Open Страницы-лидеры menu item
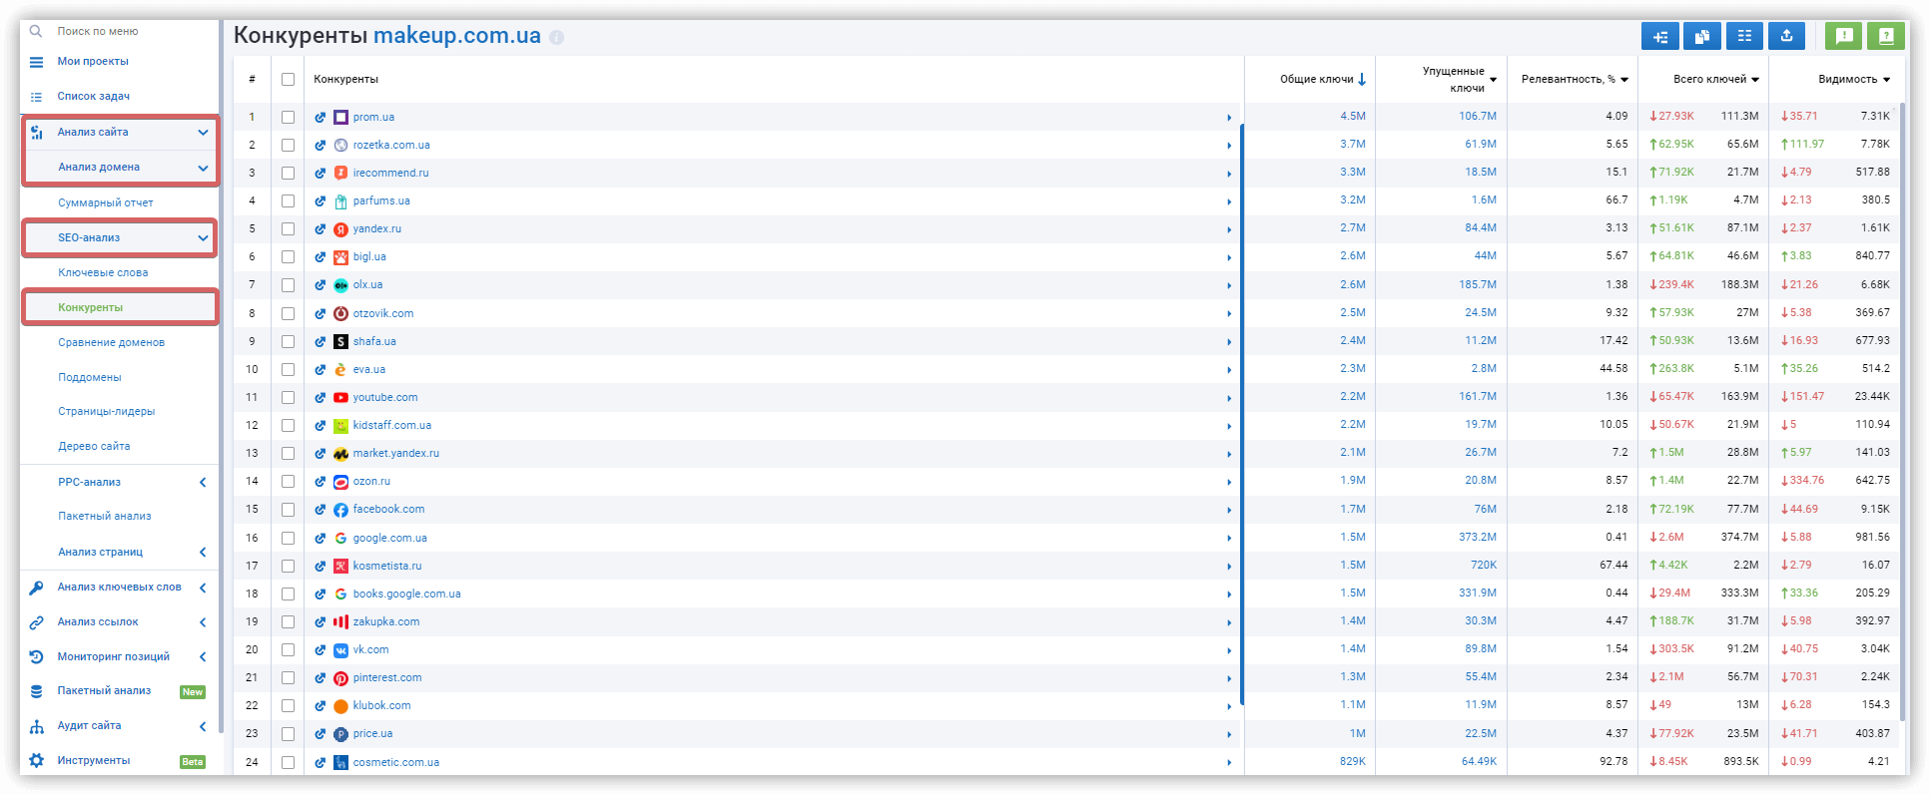1930x795 pixels. click(x=107, y=412)
